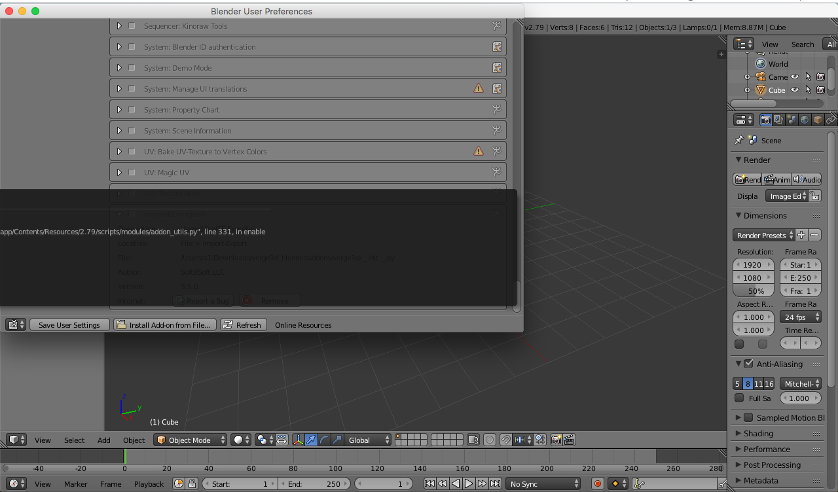Click the Refresh add-ons button
Image resolution: width=838 pixels, height=492 pixels.
pos(244,325)
